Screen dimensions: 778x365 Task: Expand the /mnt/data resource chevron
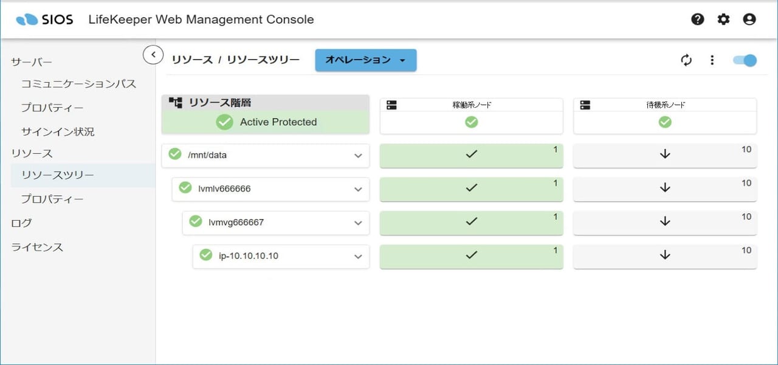point(358,156)
